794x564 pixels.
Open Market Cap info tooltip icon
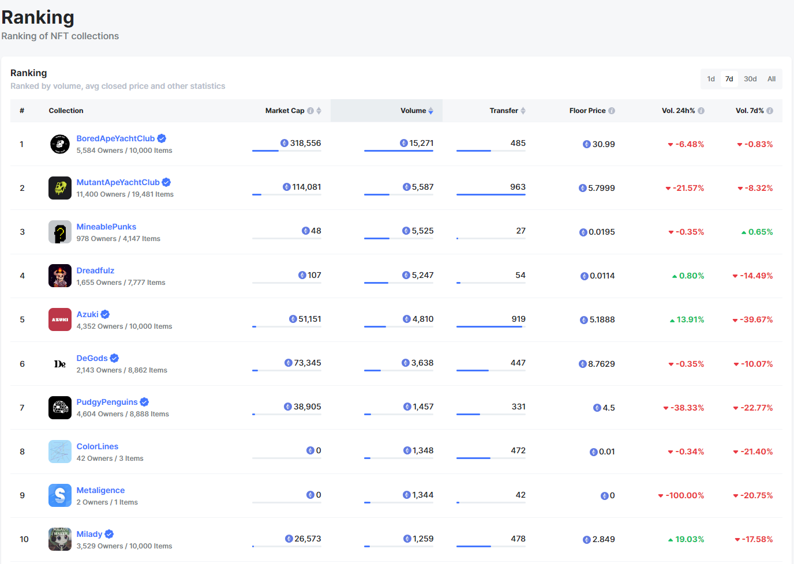pyautogui.click(x=310, y=111)
